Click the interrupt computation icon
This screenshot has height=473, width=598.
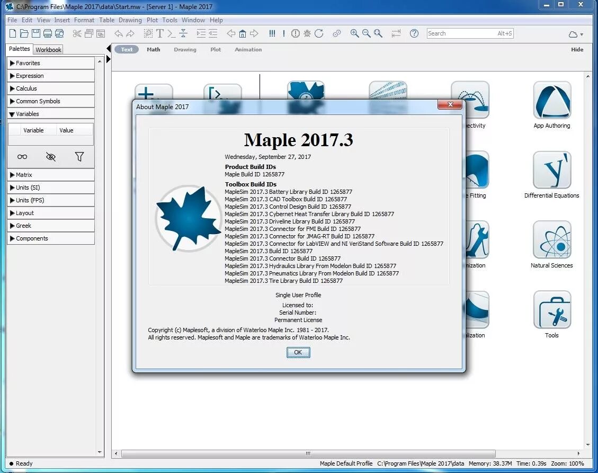coord(295,33)
